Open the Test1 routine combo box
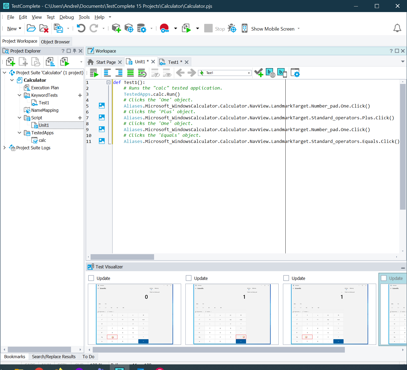Screen dimensions: 407x370 point(225,73)
